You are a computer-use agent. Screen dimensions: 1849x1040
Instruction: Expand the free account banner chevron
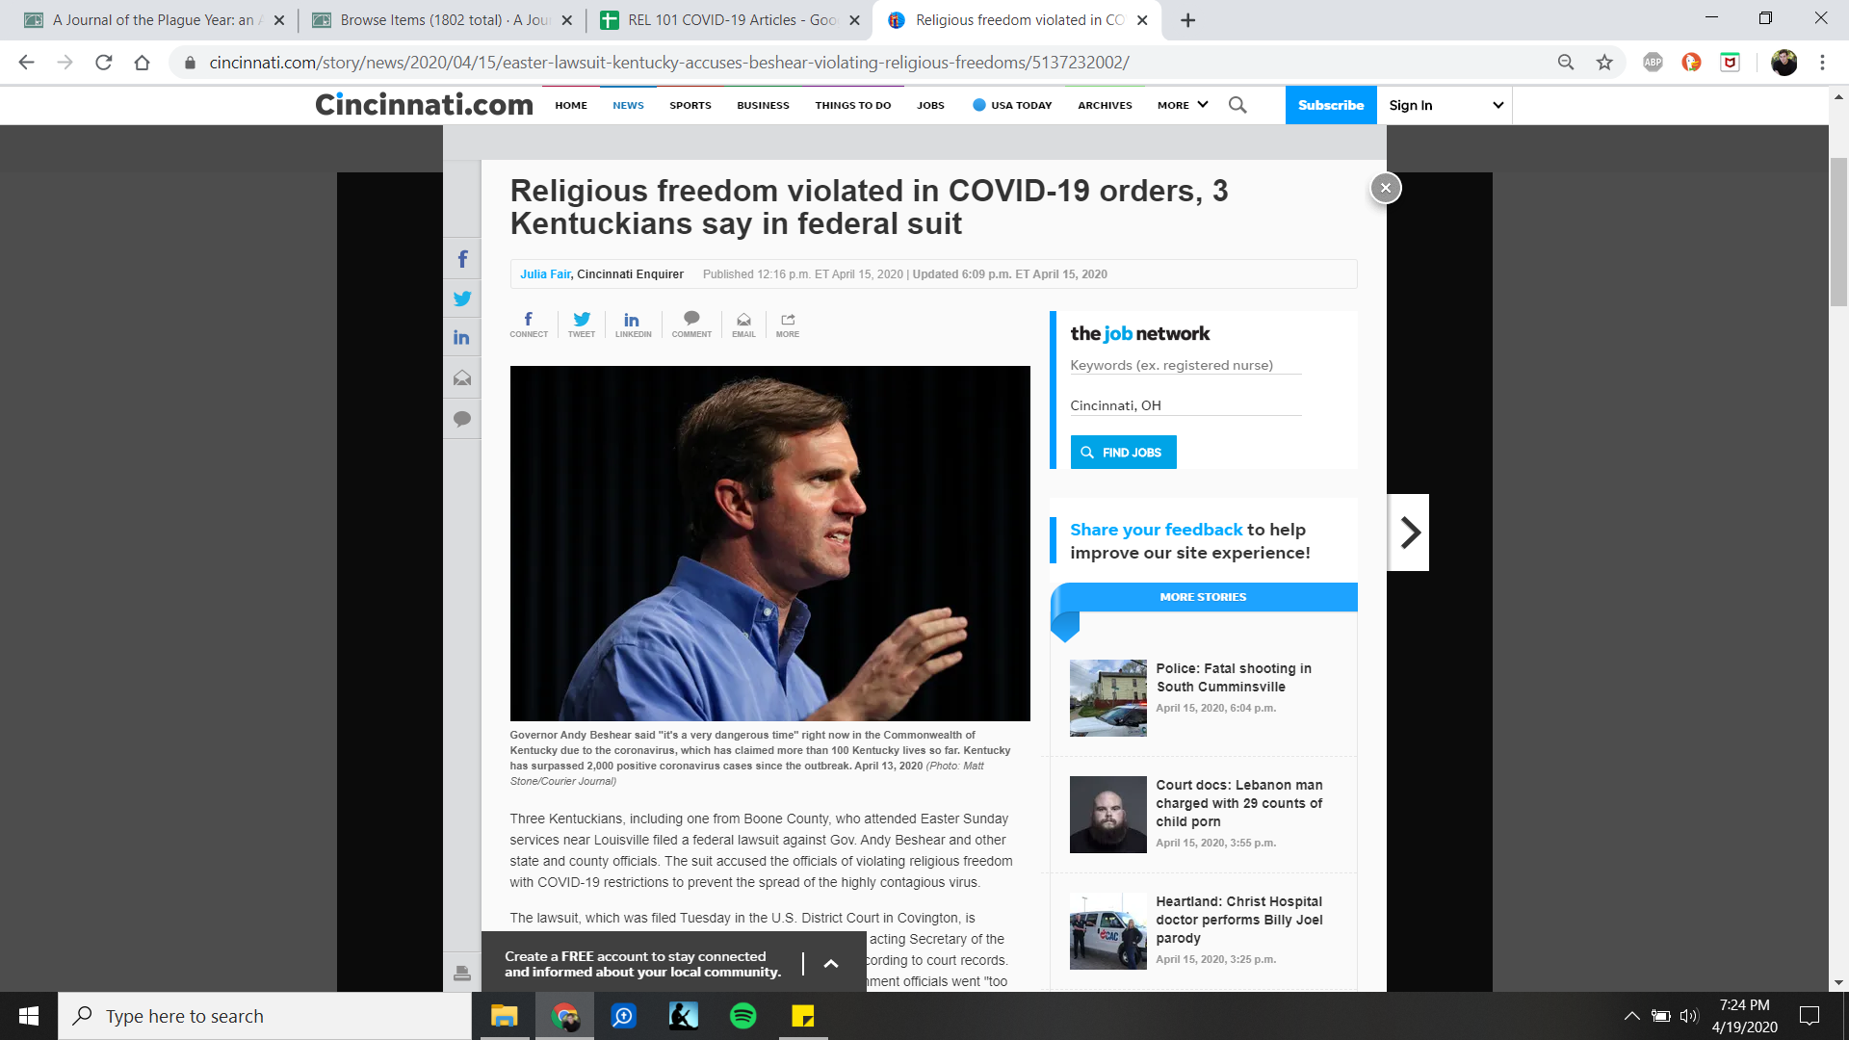831,964
